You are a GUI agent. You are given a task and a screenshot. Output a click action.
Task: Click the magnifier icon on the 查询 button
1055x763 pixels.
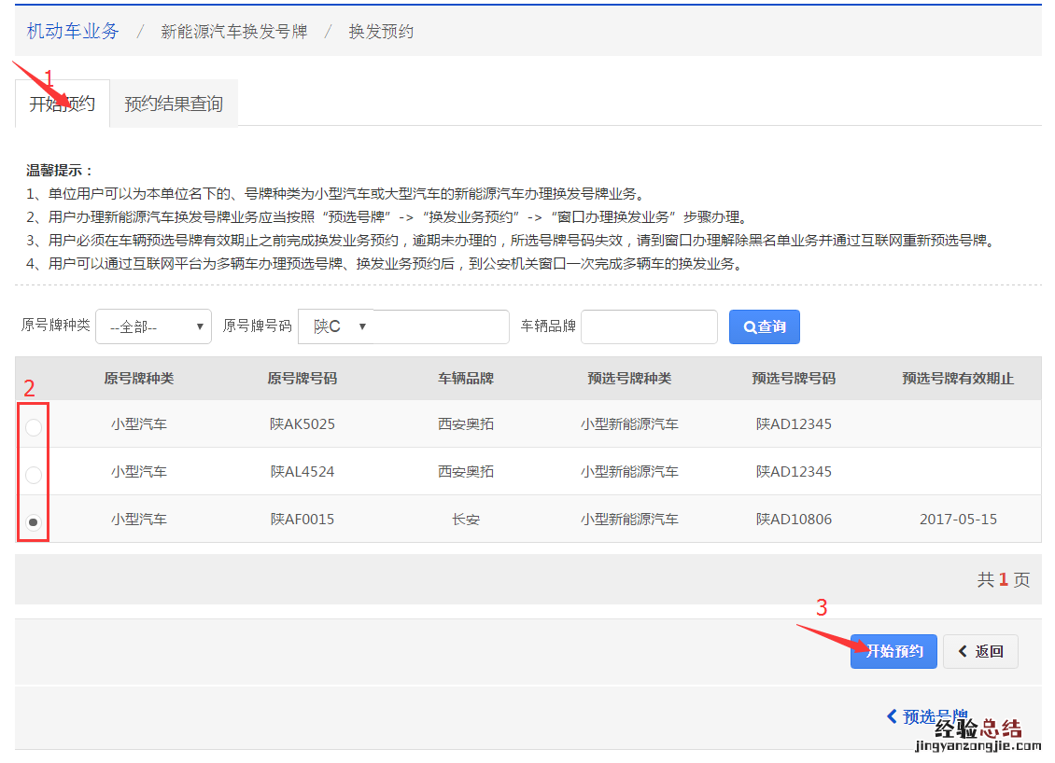coord(750,327)
